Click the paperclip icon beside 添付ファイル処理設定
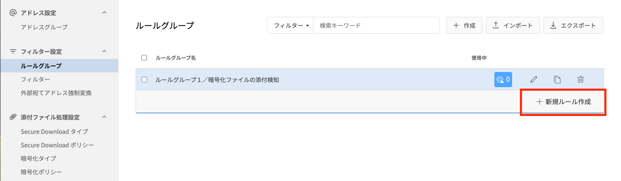 (13, 117)
